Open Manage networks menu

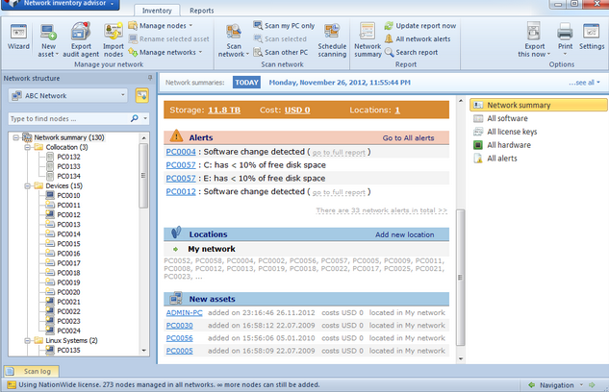pyautogui.click(x=165, y=52)
